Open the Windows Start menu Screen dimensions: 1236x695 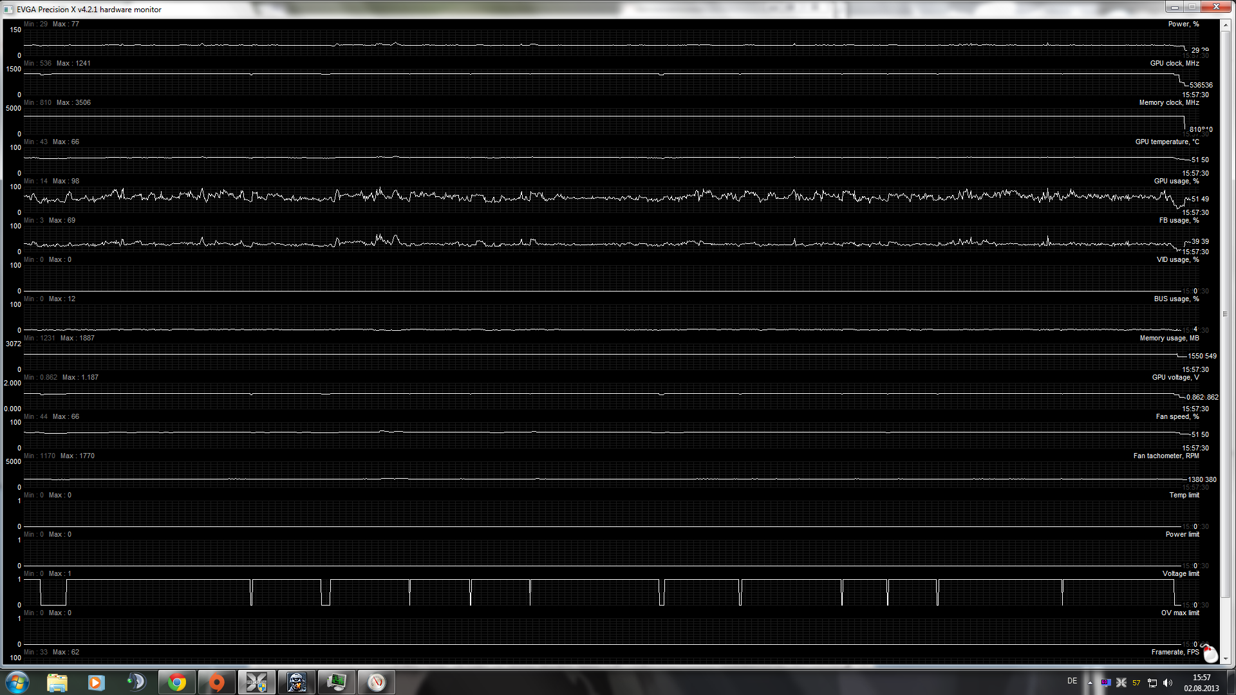17,682
